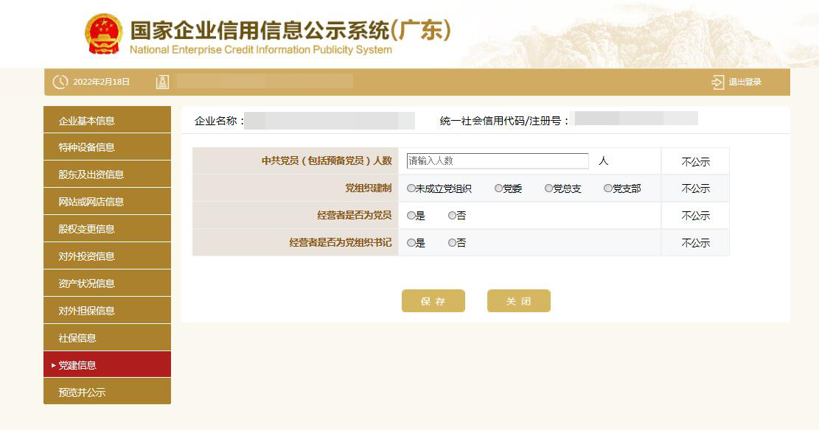Screen dimensions: 819x430
Task: Click the 中共党员（包括预备党员）人数 label
Action: (327, 161)
